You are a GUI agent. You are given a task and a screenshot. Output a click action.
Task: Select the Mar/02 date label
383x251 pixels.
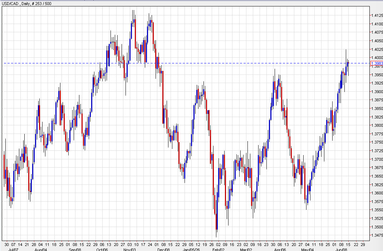click(x=246, y=250)
